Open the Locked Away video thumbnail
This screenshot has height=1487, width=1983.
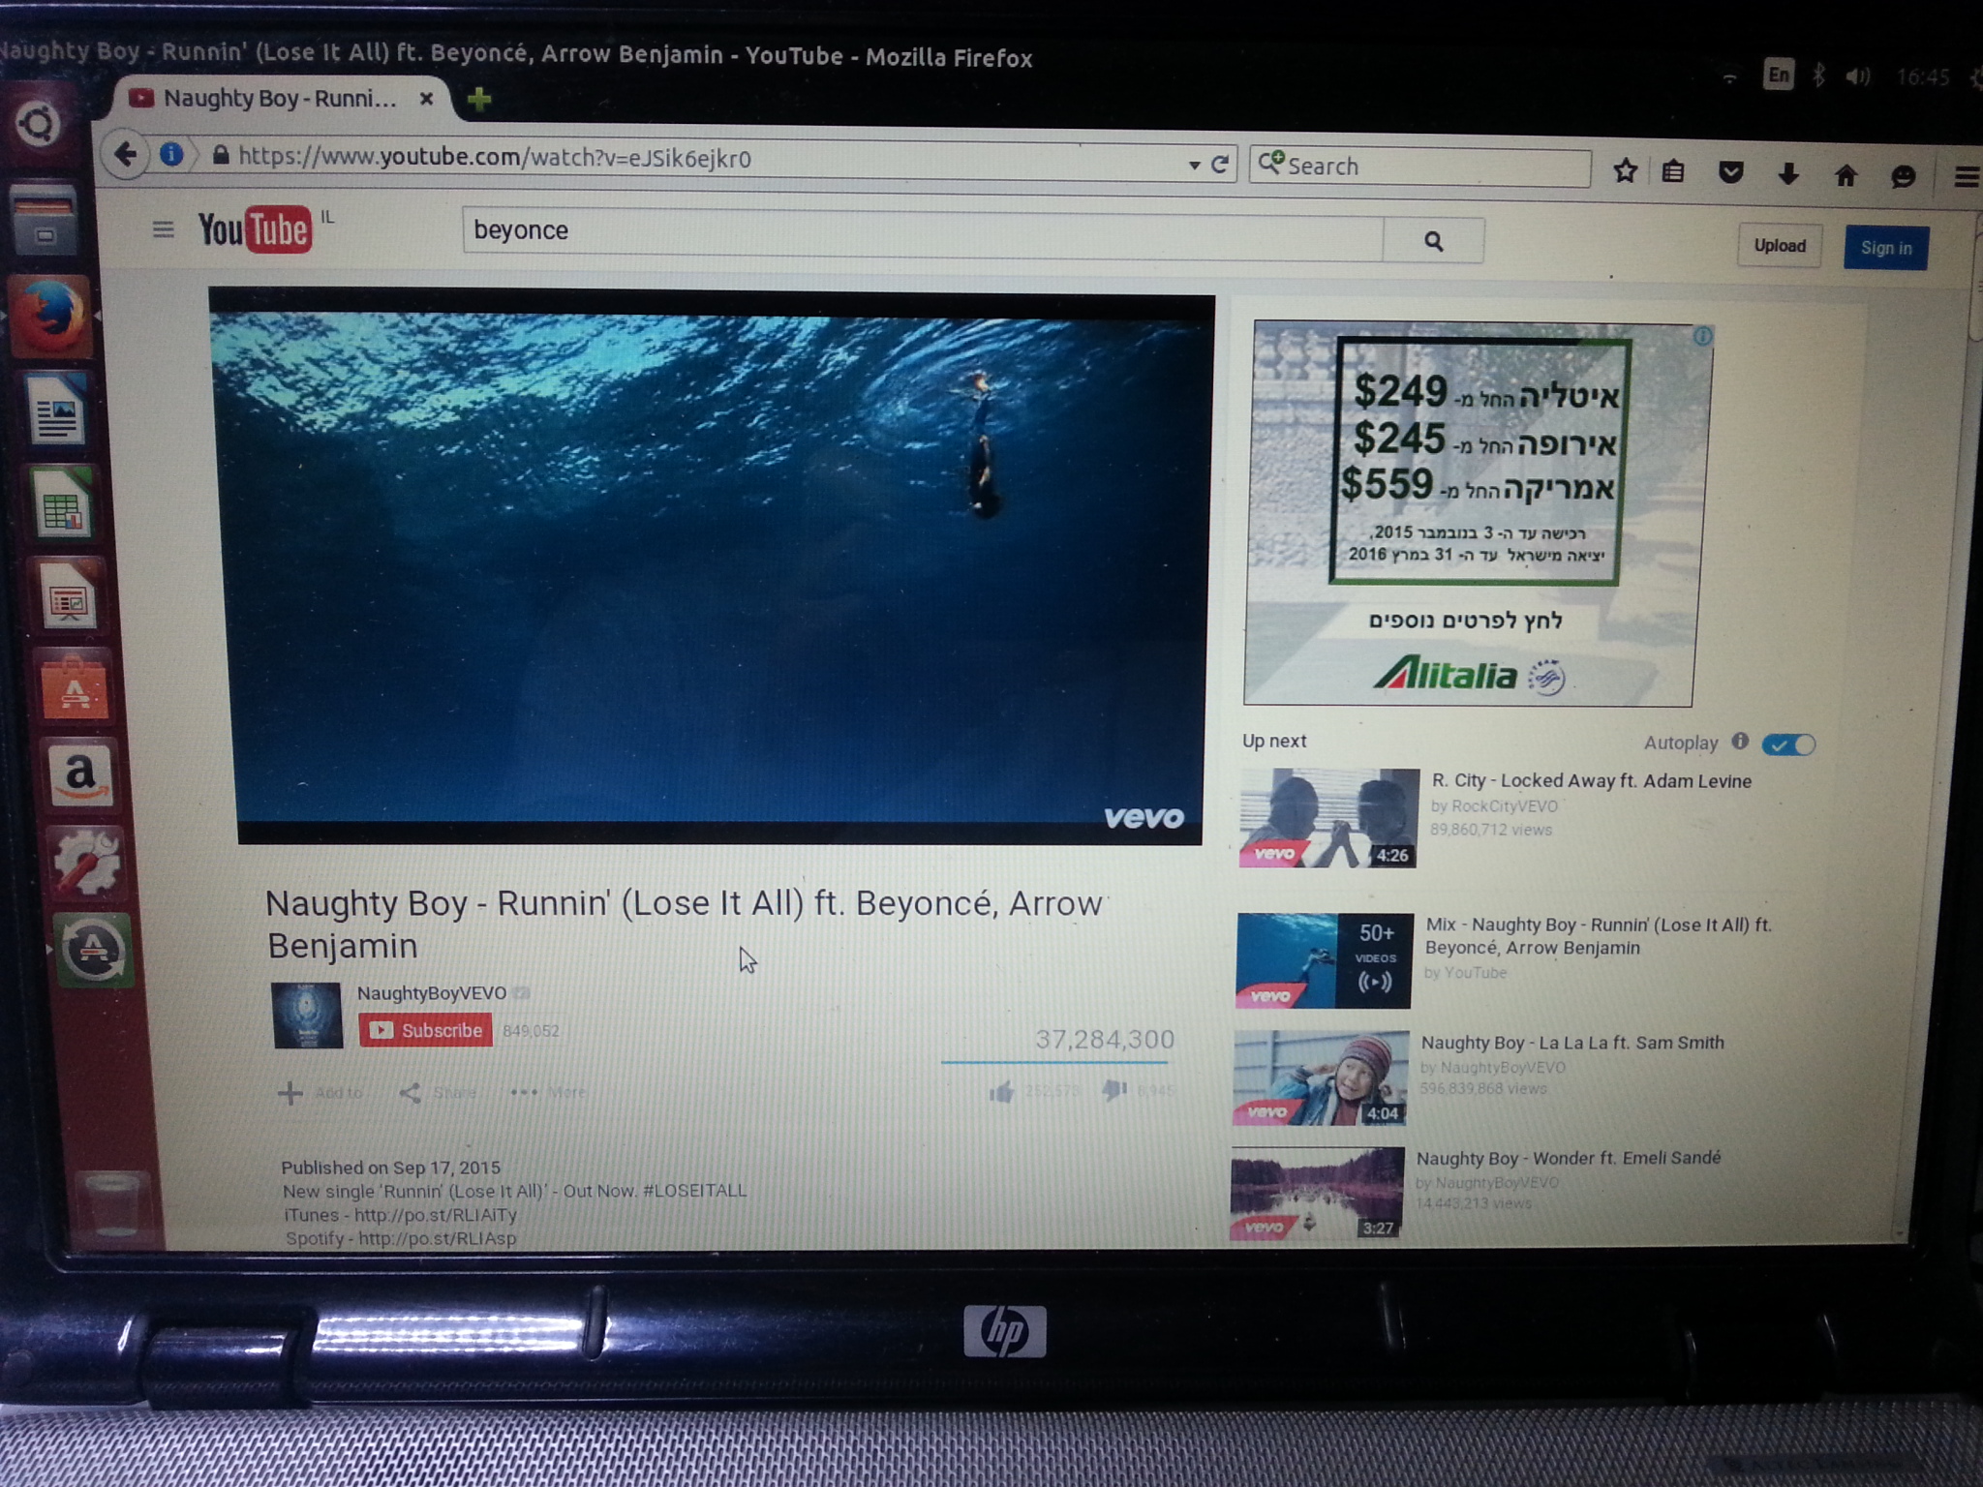click(x=1327, y=818)
